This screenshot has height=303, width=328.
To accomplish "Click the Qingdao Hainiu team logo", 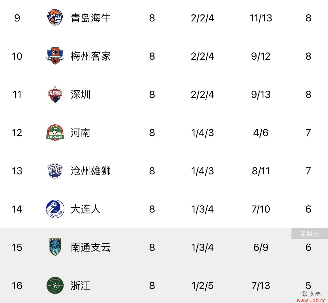I will [x=55, y=18].
